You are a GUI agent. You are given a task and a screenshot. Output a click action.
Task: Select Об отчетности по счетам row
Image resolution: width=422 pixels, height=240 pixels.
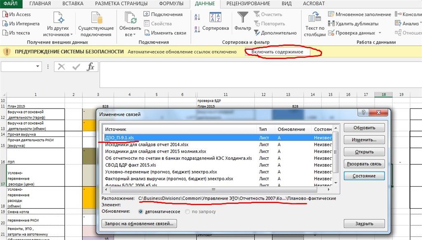[x=218, y=158]
